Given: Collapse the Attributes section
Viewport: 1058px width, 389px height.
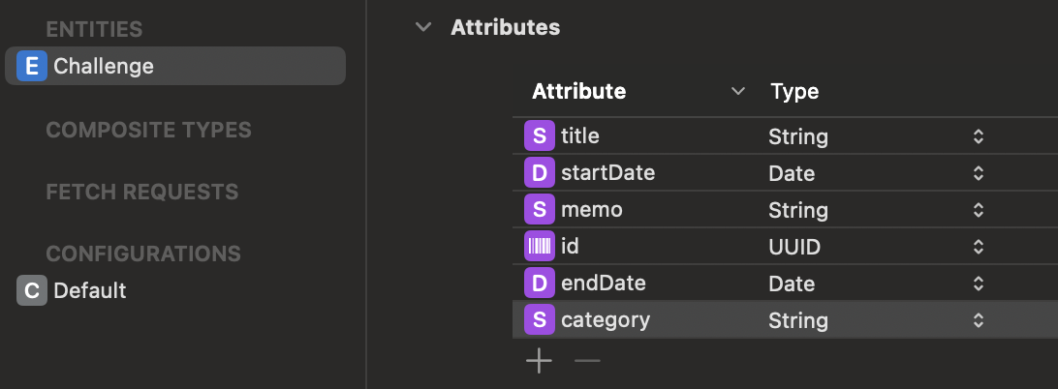Looking at the screenshot, I should (422, 27).
